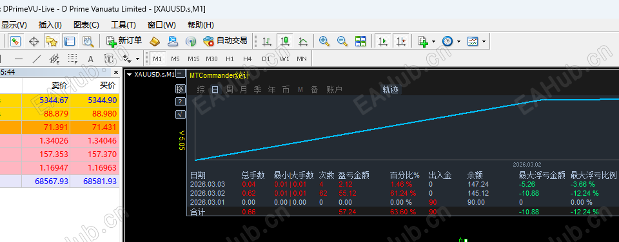Zoom out on the chart
619x242 pixels.
(x=342, y=41)
